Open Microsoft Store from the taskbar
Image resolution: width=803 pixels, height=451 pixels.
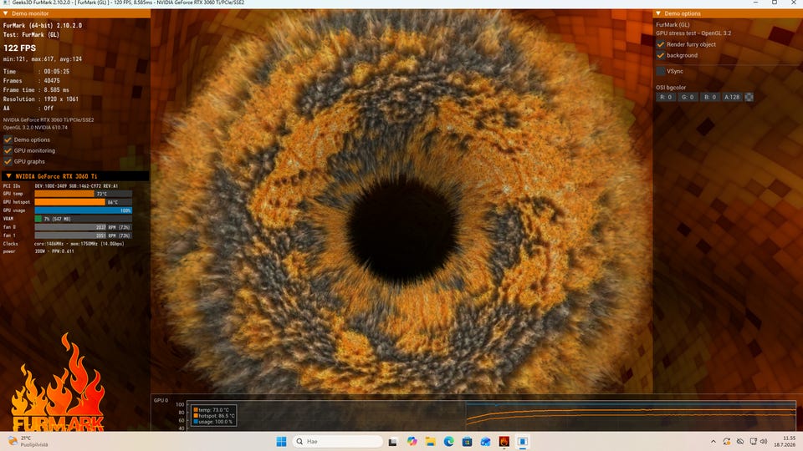[x=467, y=441]
